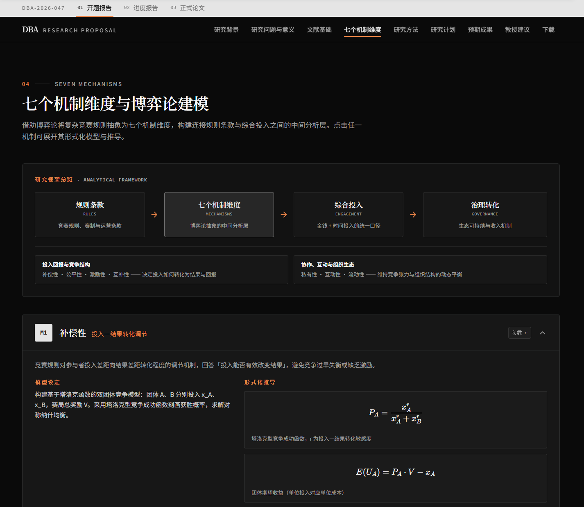Click the M1 badge icon
The height and width of the screenshot is (507, 584).
click(43, 333)
